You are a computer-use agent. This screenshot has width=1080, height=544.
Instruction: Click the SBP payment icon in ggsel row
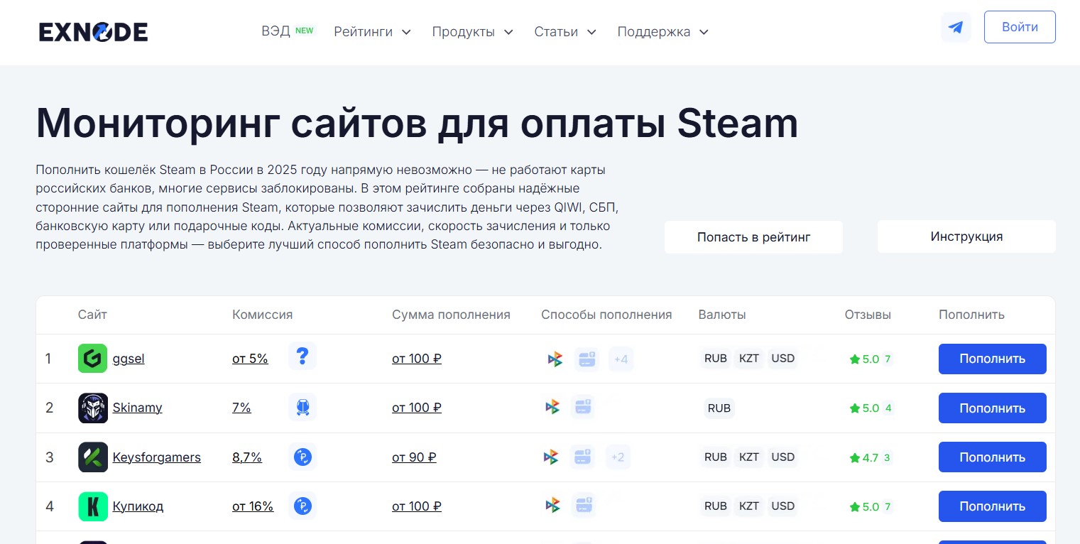554,359
